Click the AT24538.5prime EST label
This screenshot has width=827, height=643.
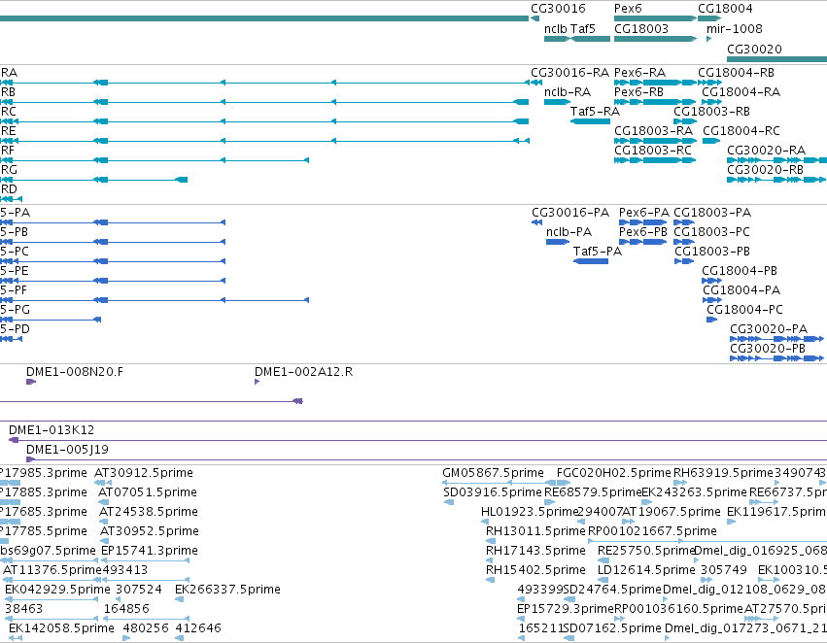(x=149, y=512)
